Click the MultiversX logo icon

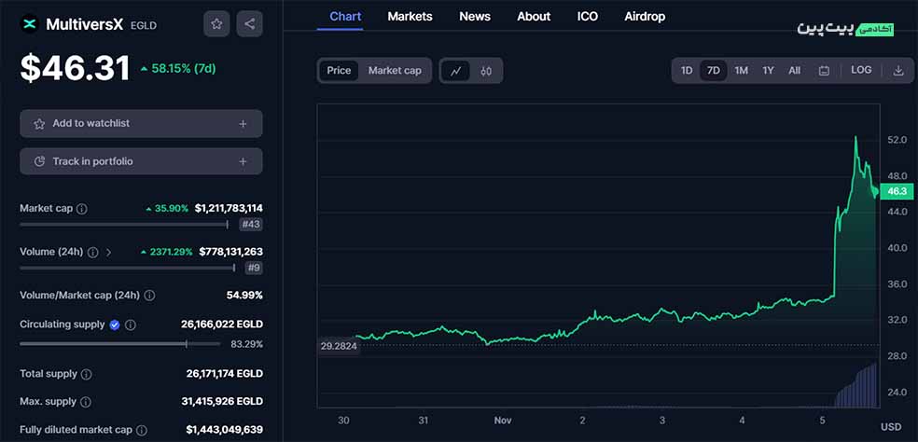click(x=29, y=24)
